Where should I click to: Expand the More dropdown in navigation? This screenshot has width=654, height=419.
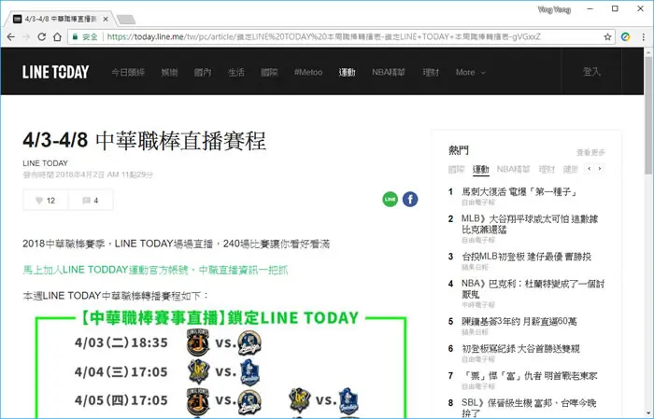[x=471, y=72]
